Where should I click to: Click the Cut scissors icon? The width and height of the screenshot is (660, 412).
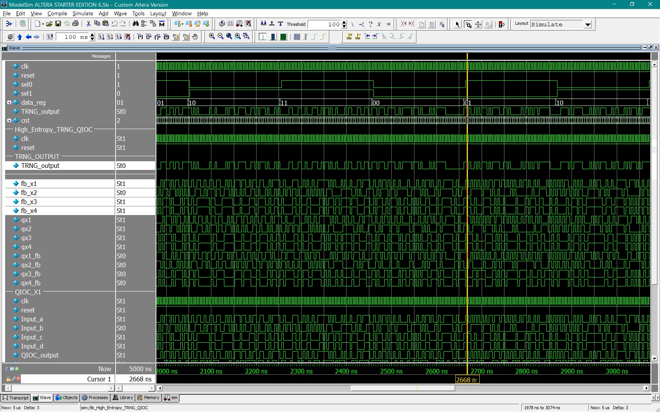click(x=88, y=24)
